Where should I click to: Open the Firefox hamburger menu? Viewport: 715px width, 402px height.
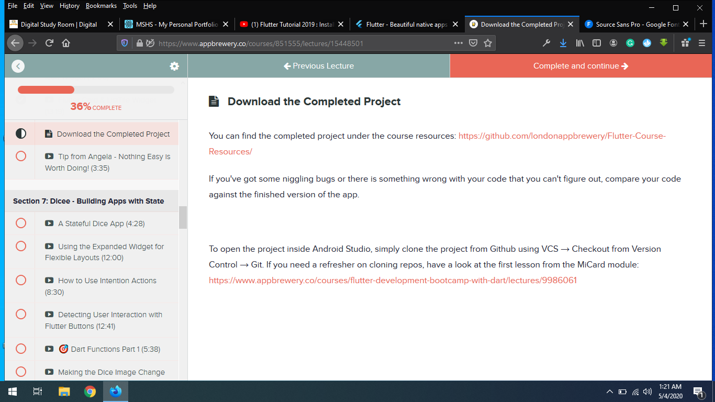(702, 43)
